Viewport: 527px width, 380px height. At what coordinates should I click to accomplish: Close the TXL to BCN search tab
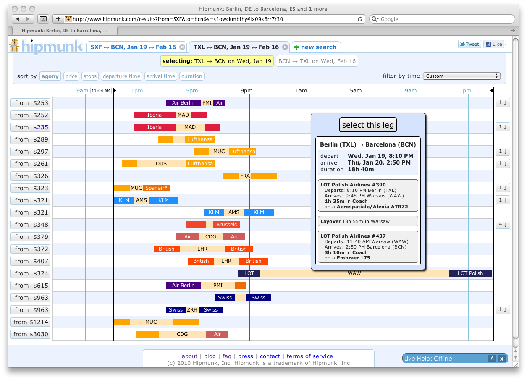(x=285, y=47)
